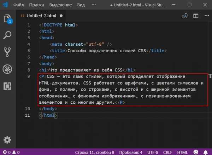Screen dimensions: 212x155
Task: Open the Search view icon
Action: (7, 35)
